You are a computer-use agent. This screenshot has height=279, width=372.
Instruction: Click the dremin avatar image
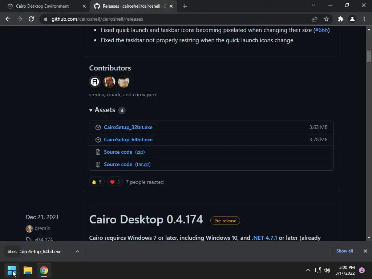coord(29,229)
